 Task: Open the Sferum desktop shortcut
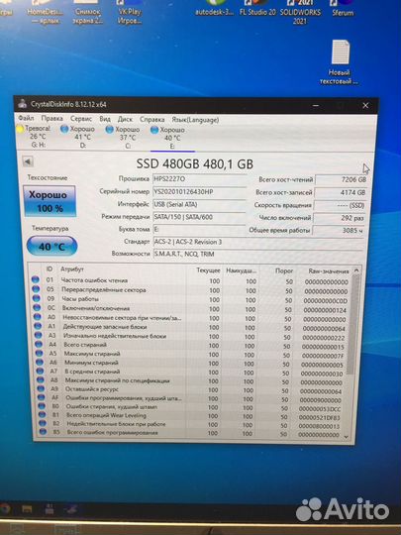343,8
